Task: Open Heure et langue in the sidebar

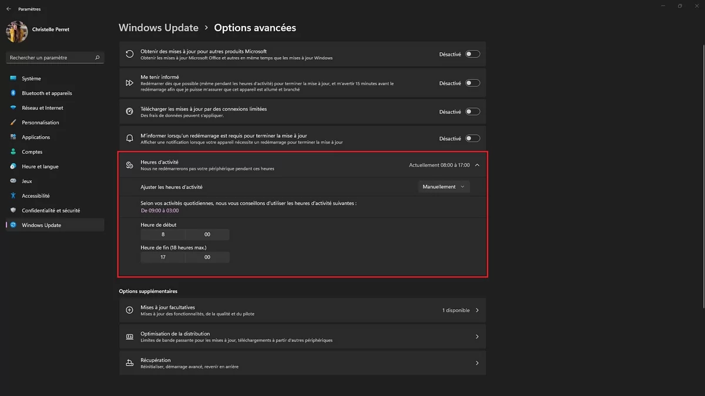Action: (x=55, y=167)
